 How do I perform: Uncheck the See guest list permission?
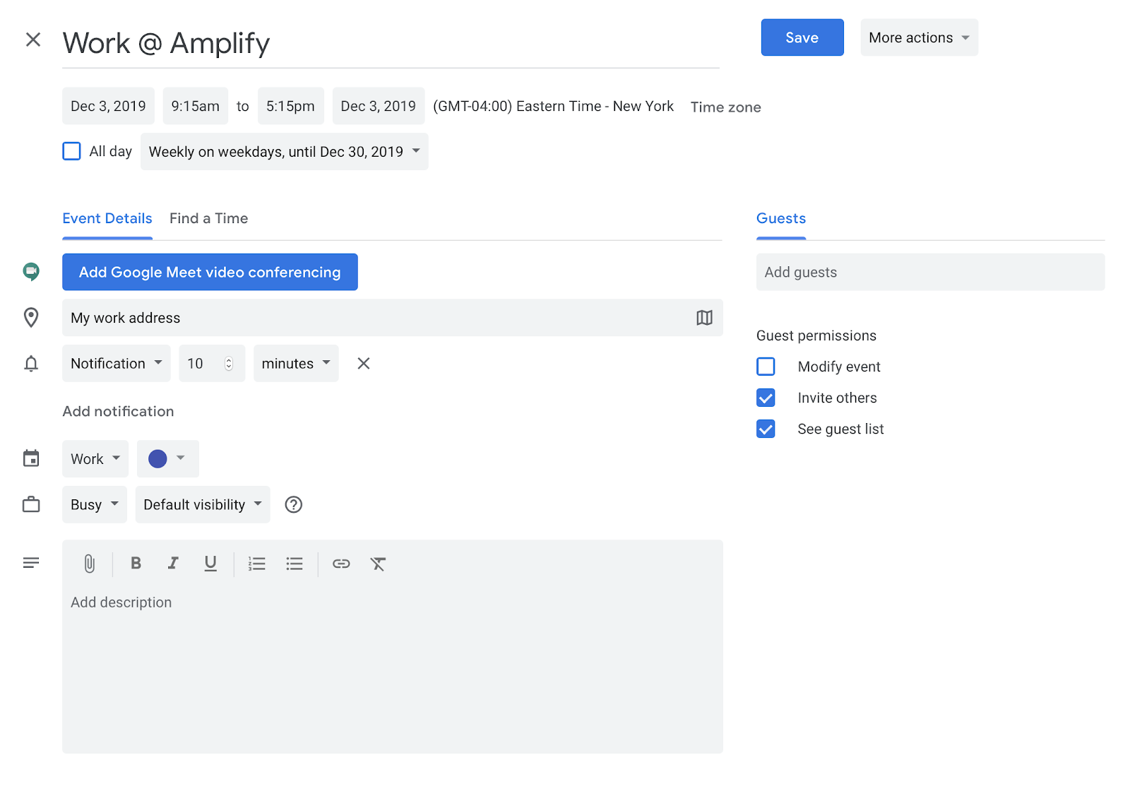tap(766, 429)
